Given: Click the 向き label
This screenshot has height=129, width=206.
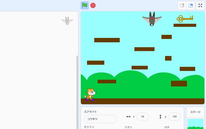Looking at the screenshot, I should pos(167,127).
